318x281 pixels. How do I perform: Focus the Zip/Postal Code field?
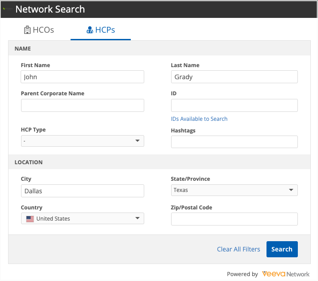point(234,219)
